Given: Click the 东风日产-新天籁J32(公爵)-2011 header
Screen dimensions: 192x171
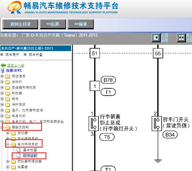Looking at the screenshot, I should [x=36, y=48].
